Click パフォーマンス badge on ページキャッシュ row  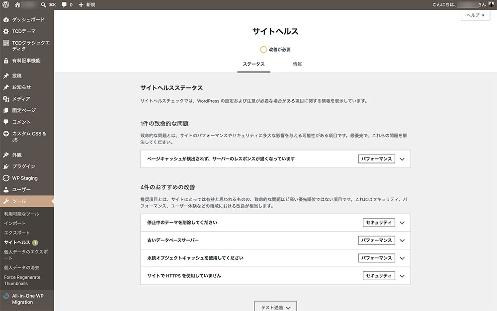pos(377,159)
